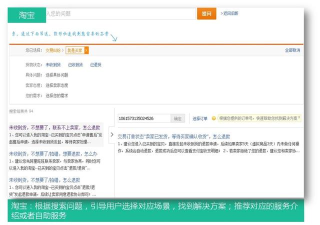Click the question search input field
This screenshot has width=320, height=225.
121,13
